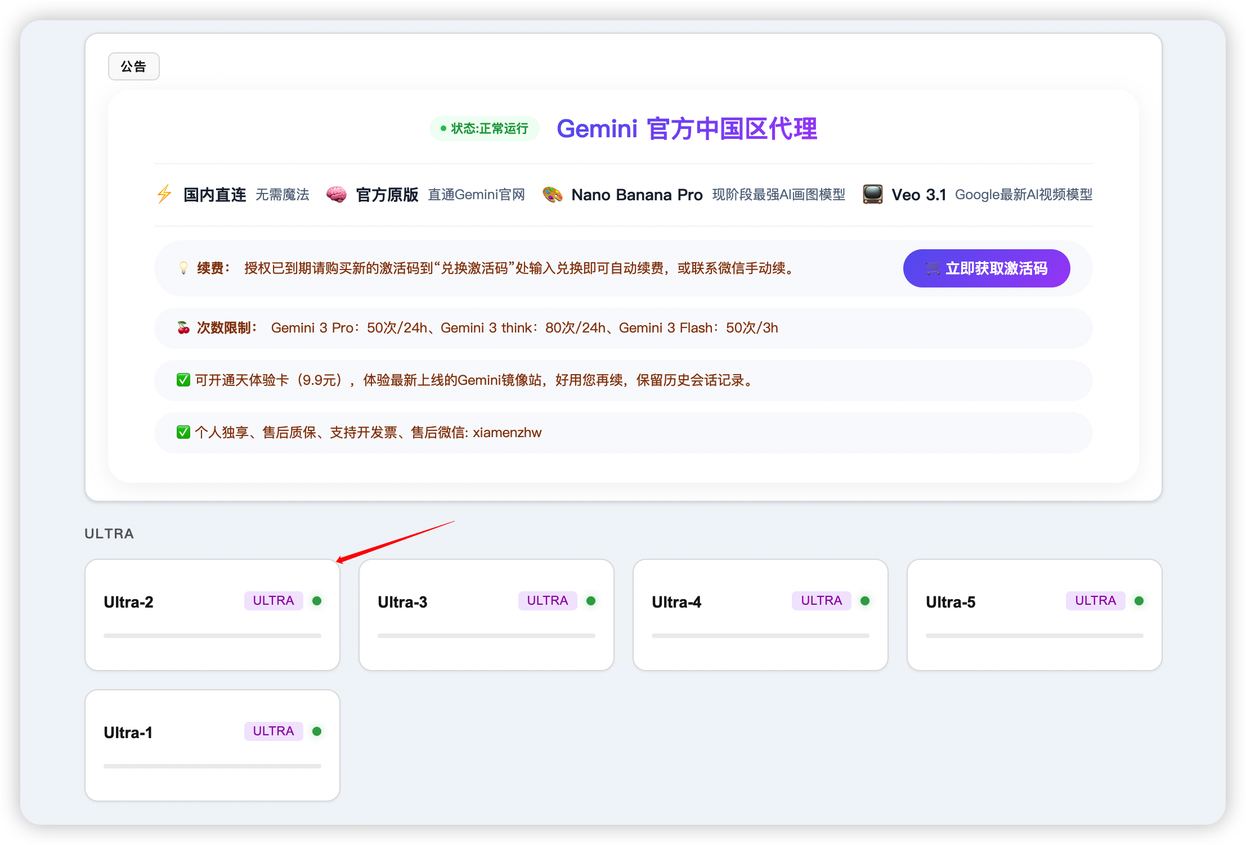Viewport: 1246px width, 845px height.
Task: Click the green checkmark before 个人独享
Action: click(x=183, y=433)
